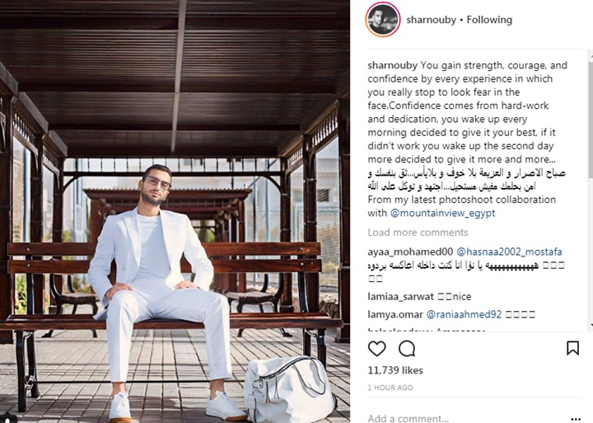Visit the lamiaa_sarwat commenter profile
The height and width of the screenshot is (423, 593).
(400, 297)
